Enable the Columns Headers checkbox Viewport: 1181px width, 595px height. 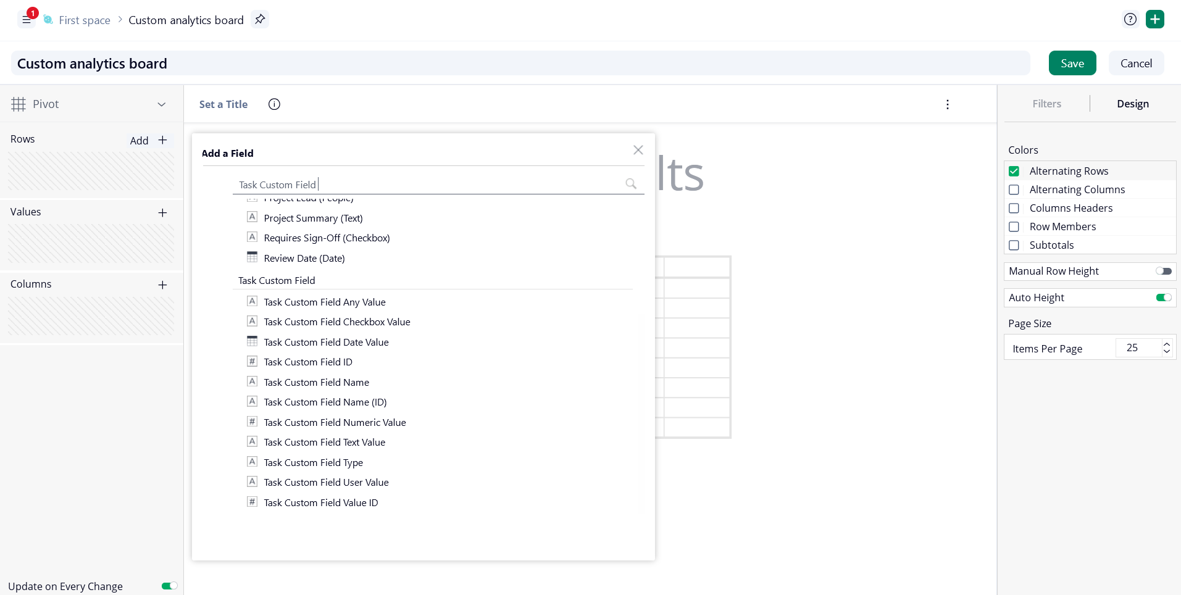click(x=1014, y=208)
